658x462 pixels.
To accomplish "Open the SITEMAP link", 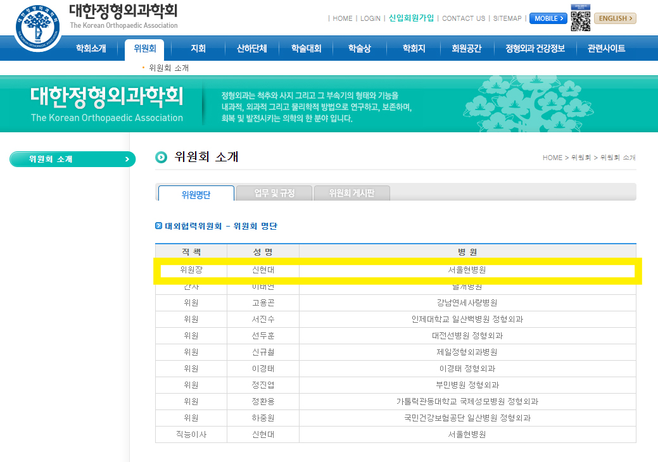I will (x=507, y=18).
